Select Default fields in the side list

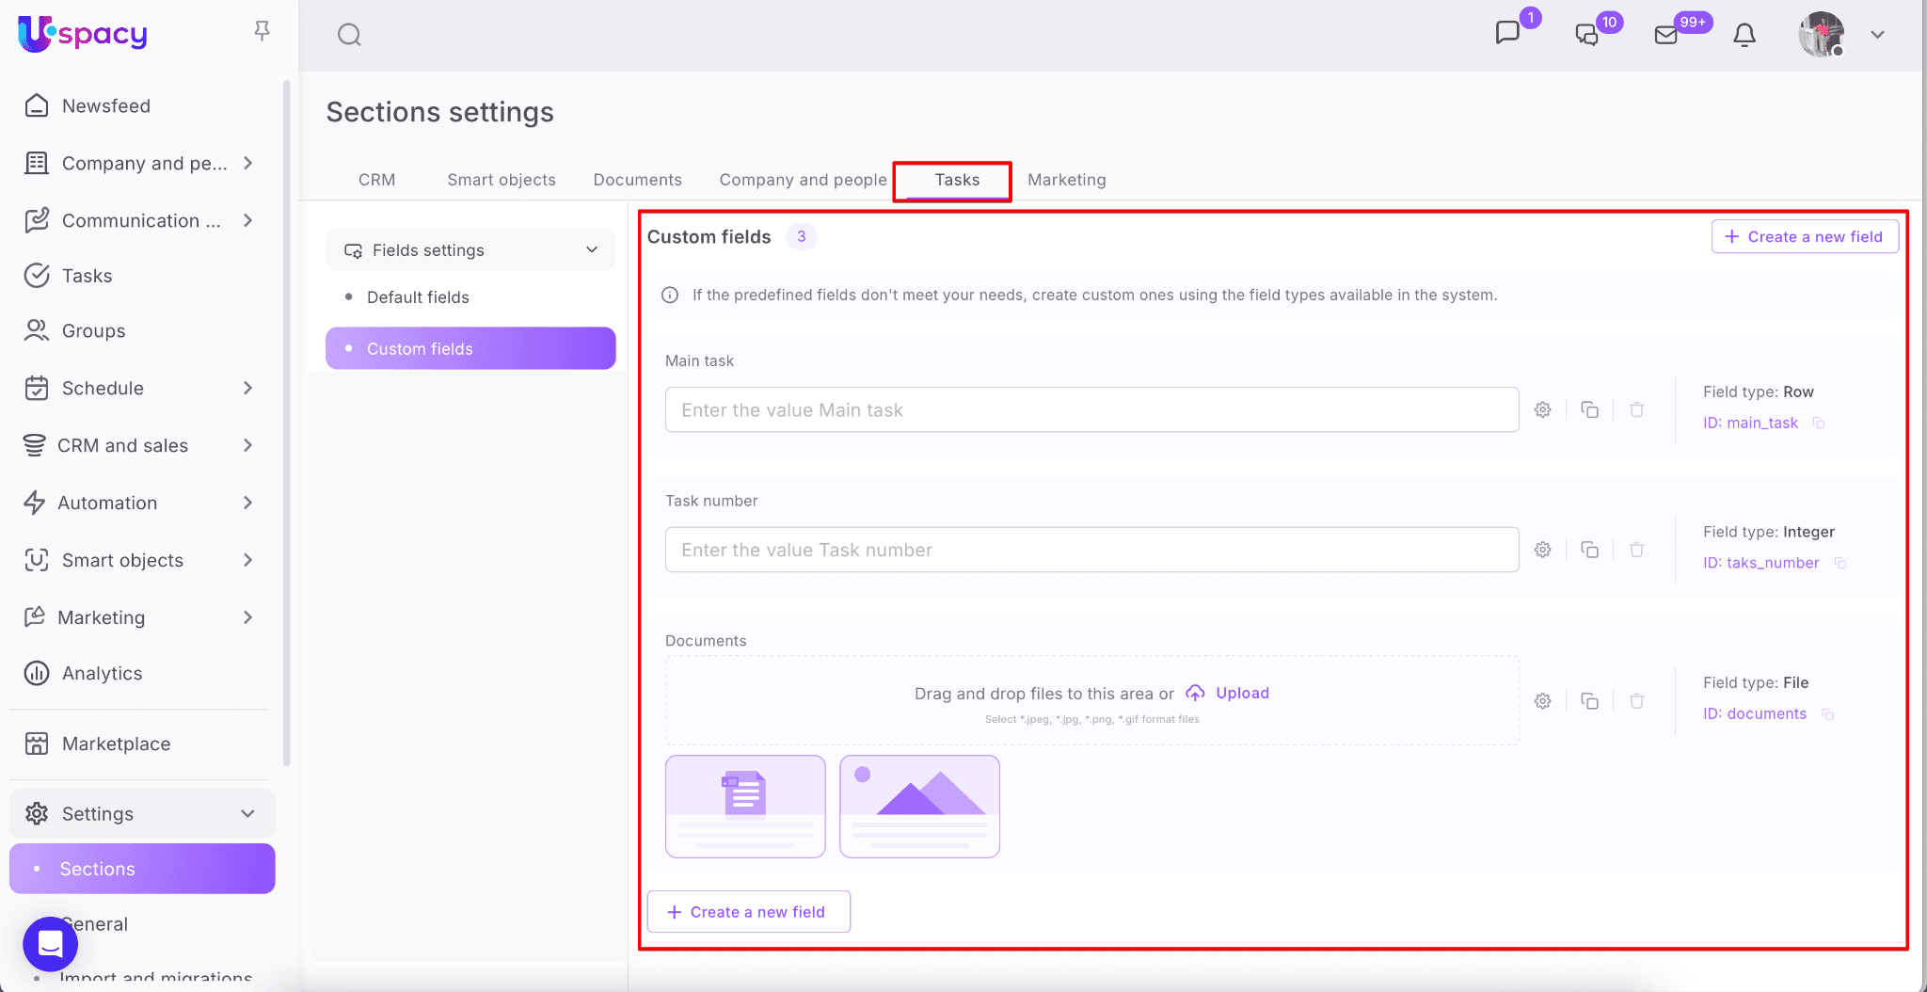click(x=418, y=297)
